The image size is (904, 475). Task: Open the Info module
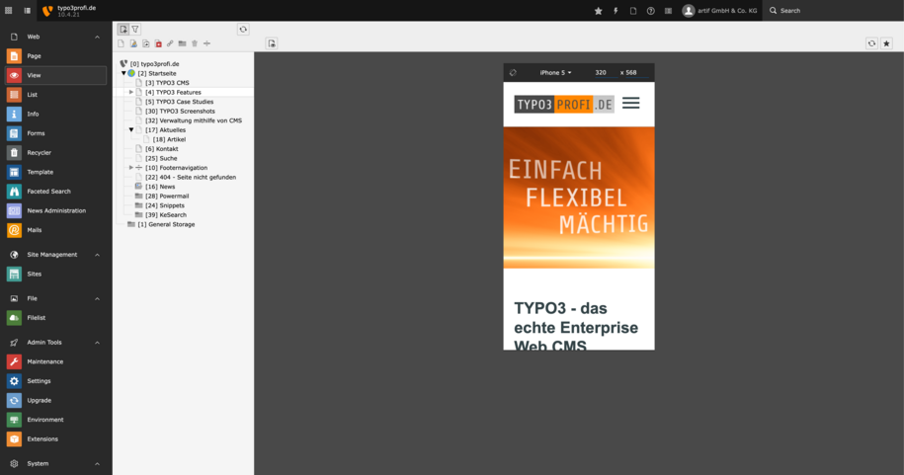coord(55,115)
